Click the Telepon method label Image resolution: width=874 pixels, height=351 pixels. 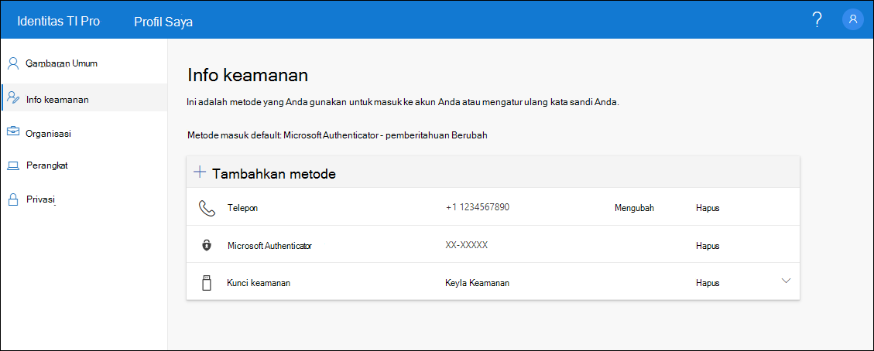(242, 208)
